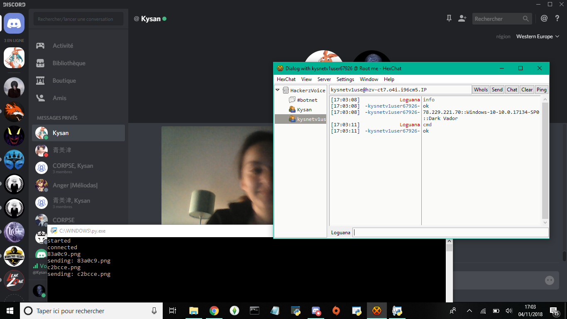
Task: Switch to HexChat on the taskbar
Action: (377, 311)
